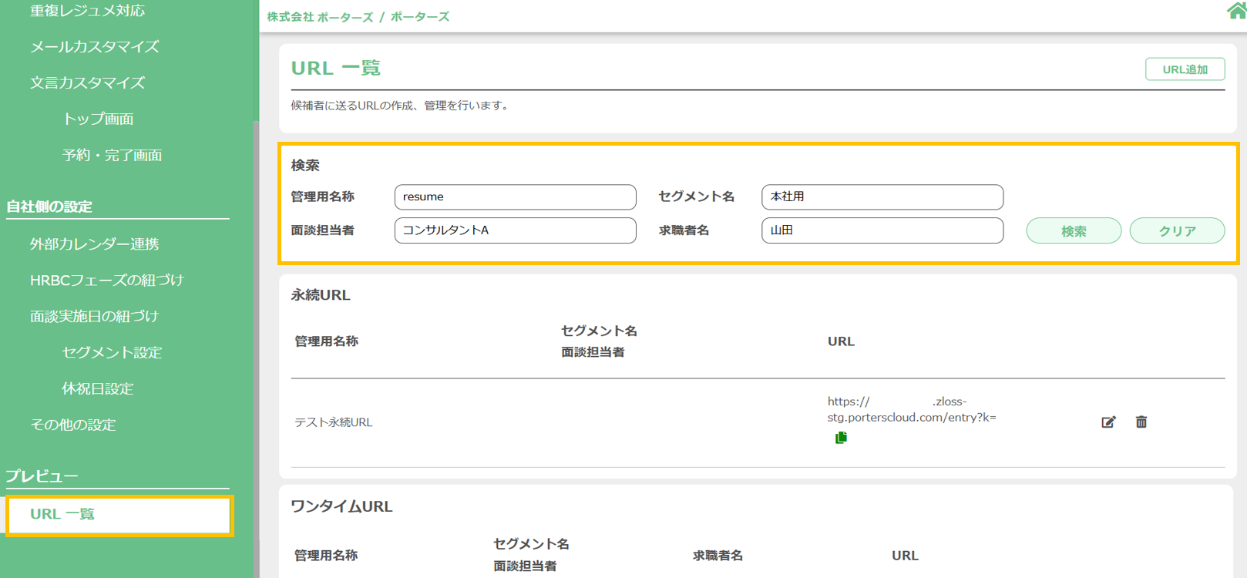This screenshot has height=578, width=1247.
Task: Click the セグメント名 search field
Action: [882, 197]
